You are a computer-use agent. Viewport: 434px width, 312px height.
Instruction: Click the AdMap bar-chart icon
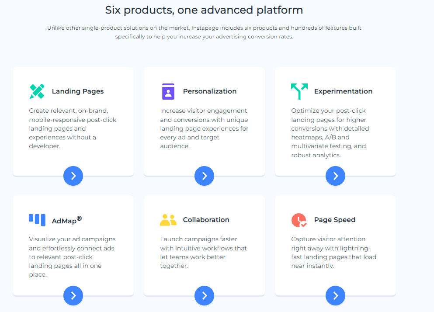click(37, 220)
